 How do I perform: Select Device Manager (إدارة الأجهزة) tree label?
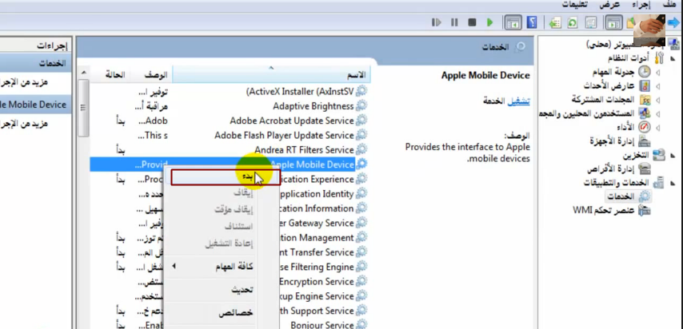click(x=613, y=141)
